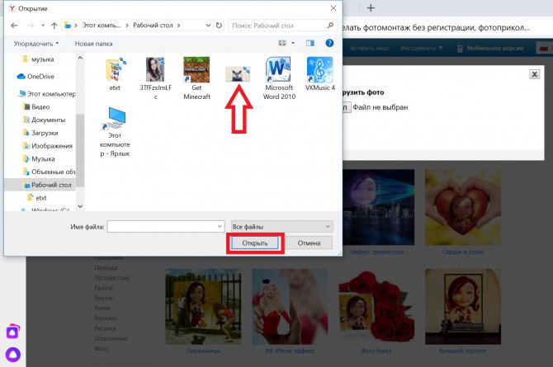Expand the Имя файла dropdown arrow
Screen dimensions: 553x367
(220, 227)
